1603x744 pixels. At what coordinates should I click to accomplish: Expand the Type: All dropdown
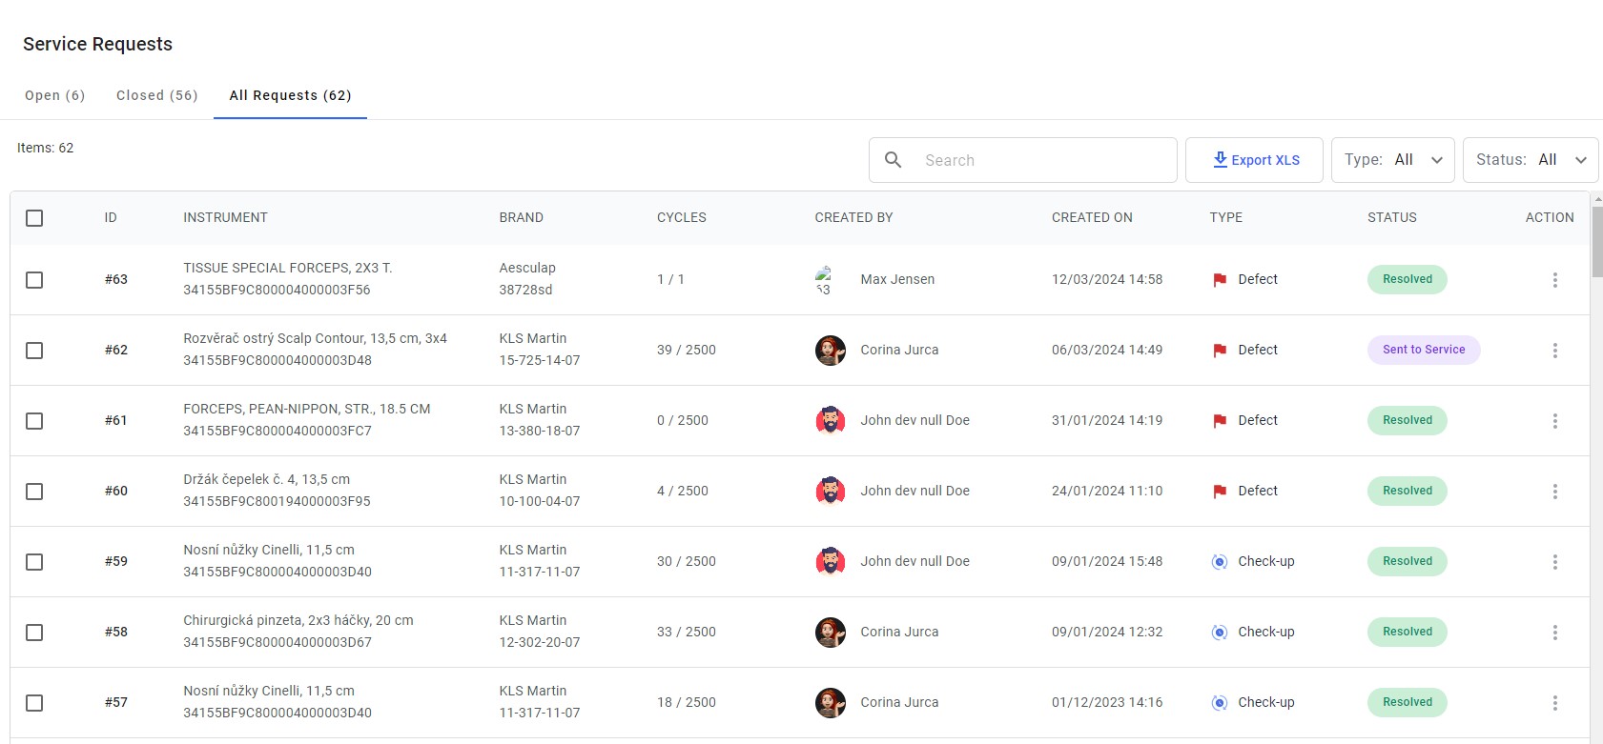click(x=1393, y=160)
